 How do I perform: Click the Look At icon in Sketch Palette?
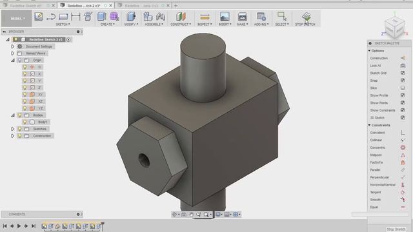pyautogui.click(x=403, y=66)
